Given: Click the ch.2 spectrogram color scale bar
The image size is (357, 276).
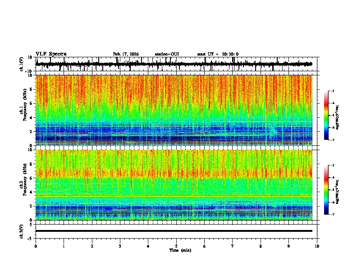Looking at the screenshot, I should pyautogui.click(x=326, y=190).
